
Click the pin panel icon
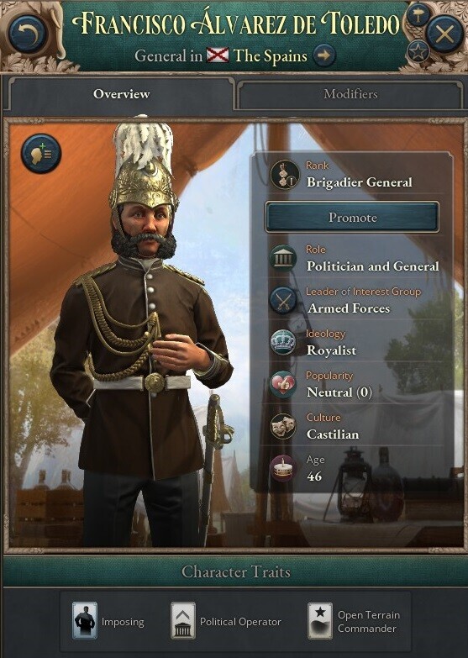point(418,16)
